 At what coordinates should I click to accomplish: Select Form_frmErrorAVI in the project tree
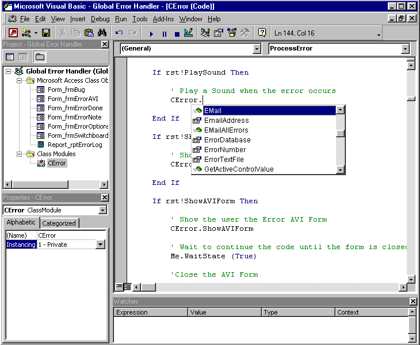[73, 99]
